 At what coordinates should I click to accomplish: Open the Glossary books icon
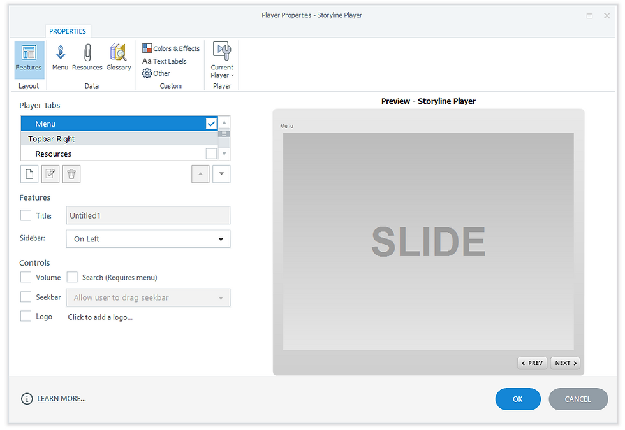tap(119, 58)
